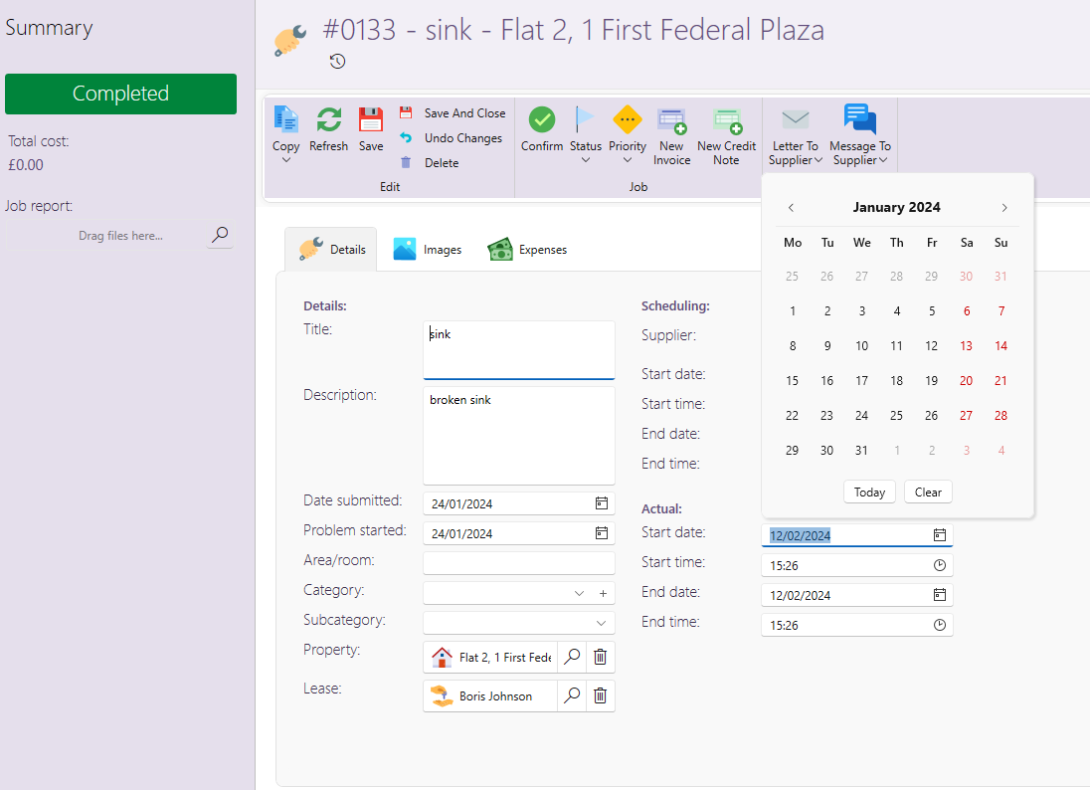Delete the Boris Johnson lease link
Image resolution: width=1090 pixels, height=790 pixels.
pos(600,695)
